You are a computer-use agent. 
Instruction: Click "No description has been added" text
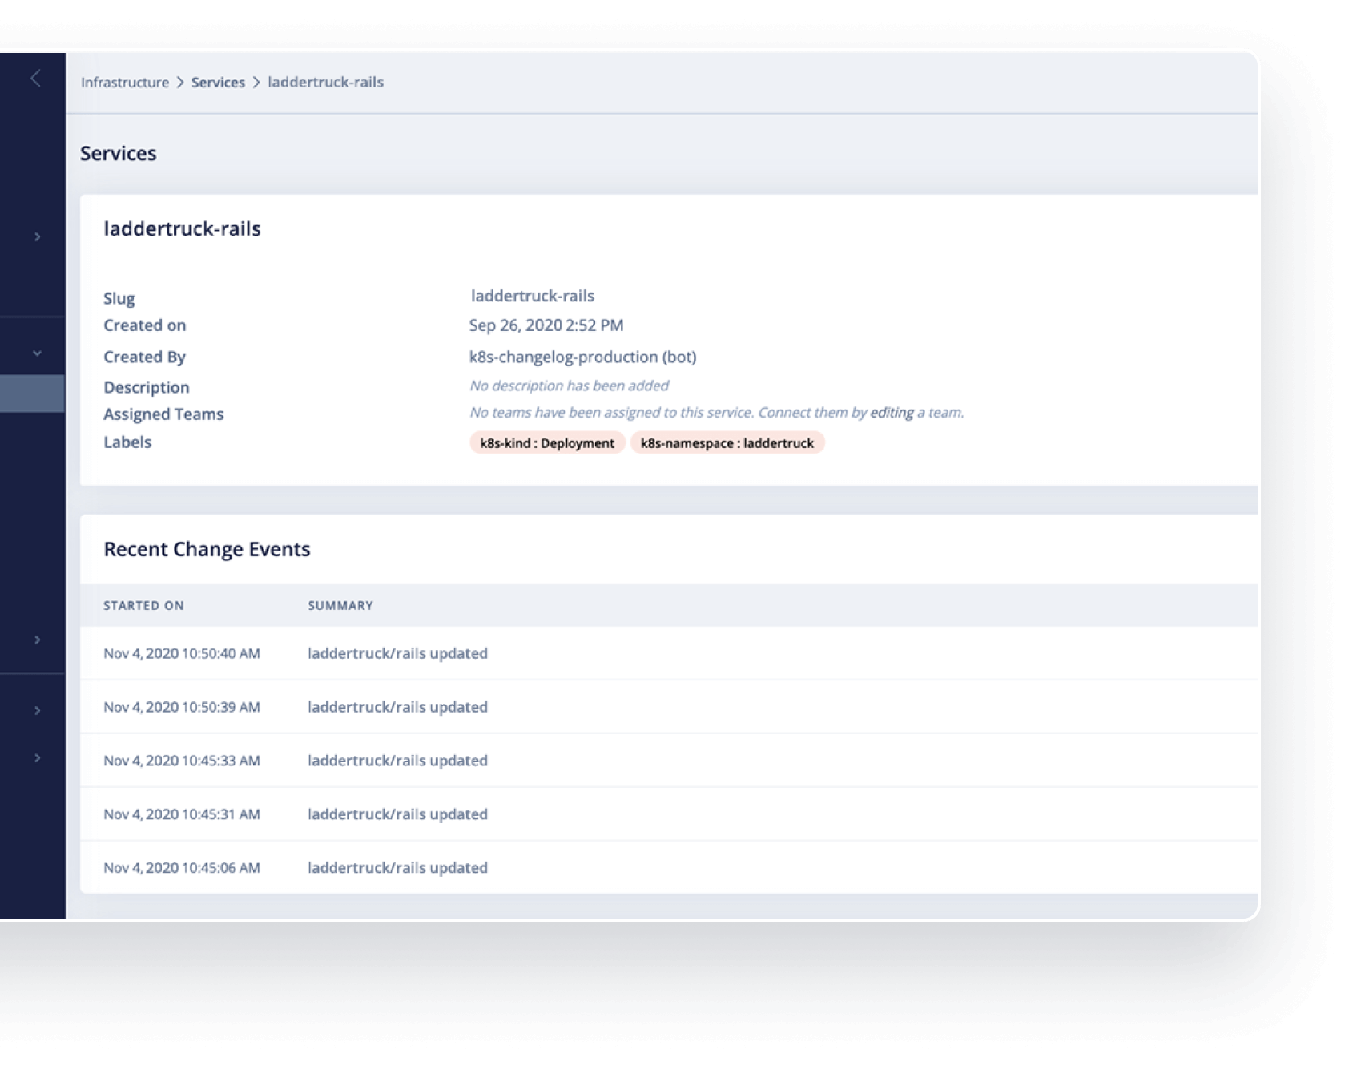coord(570,386)
